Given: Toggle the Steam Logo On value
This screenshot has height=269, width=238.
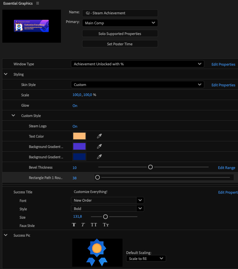Looking at the screenshot, I should click(75, 126).
